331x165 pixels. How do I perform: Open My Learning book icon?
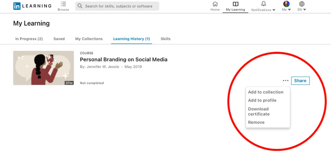click(235, 4)
